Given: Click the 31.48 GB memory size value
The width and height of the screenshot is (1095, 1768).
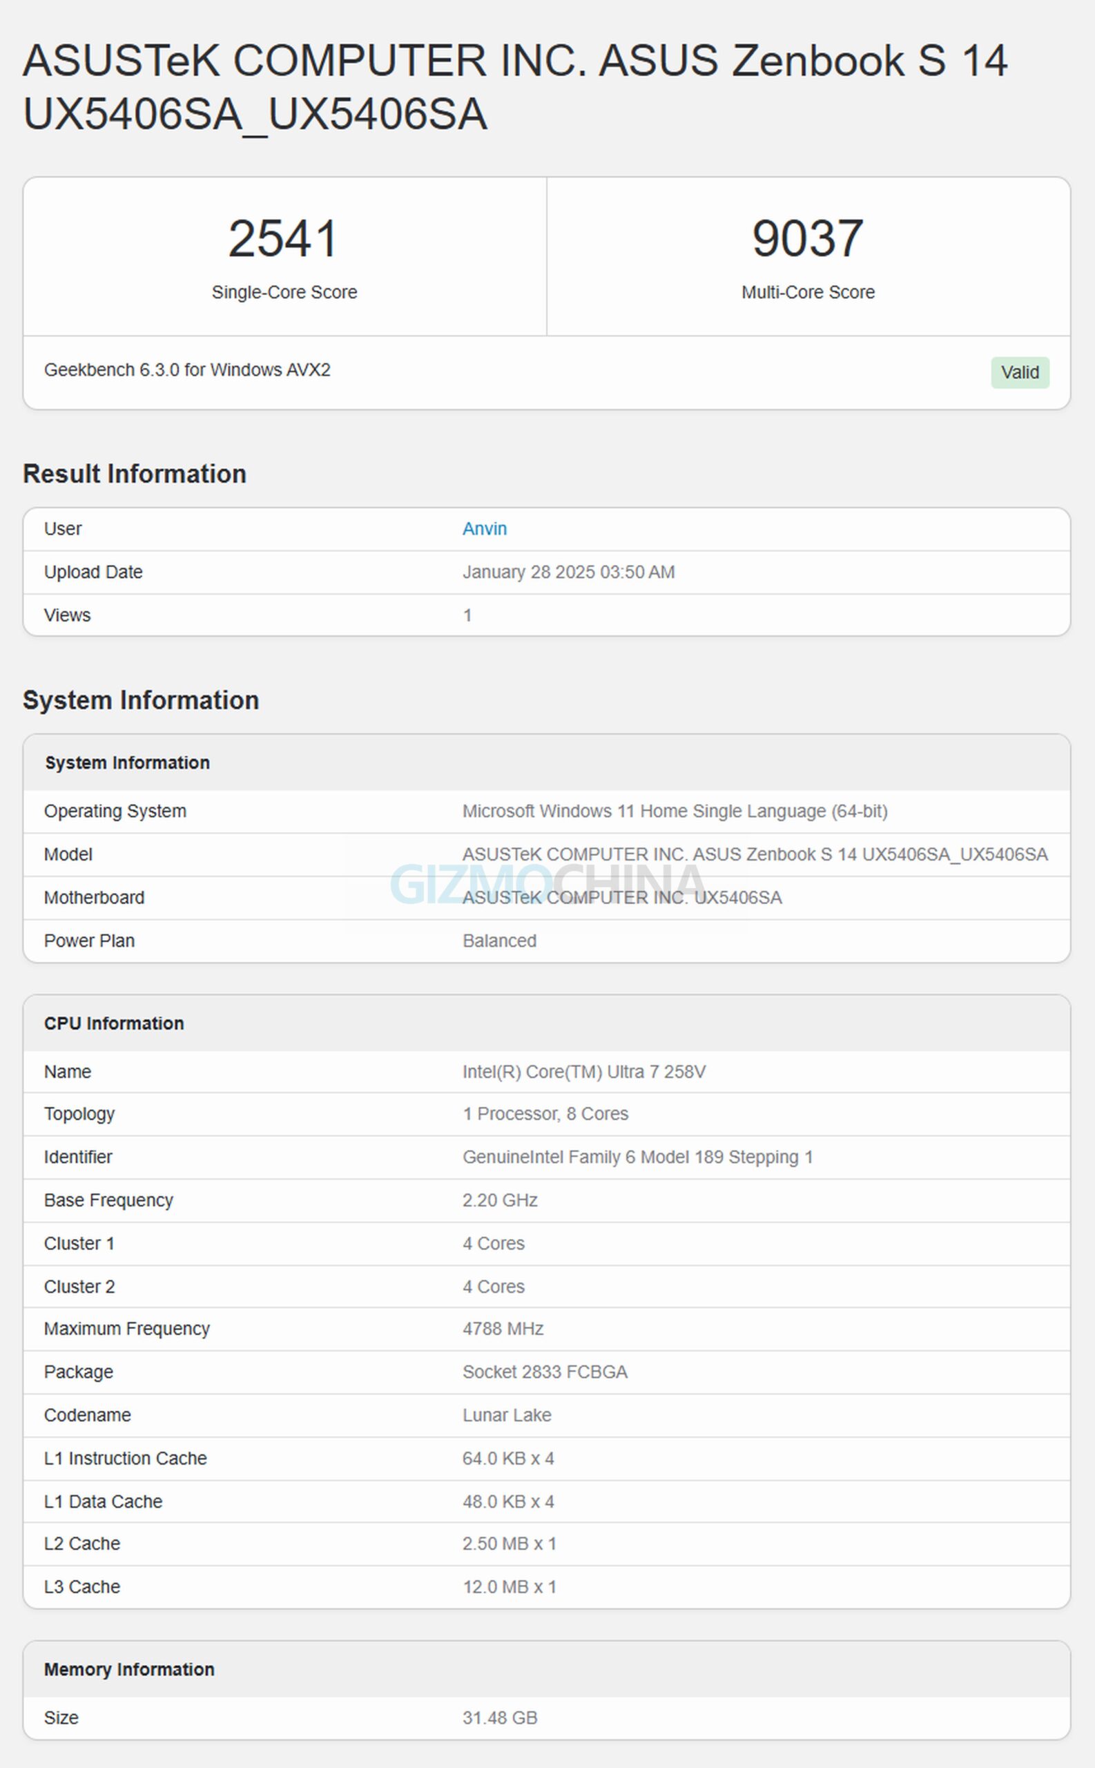Looking at the screenshot, I should click(x=500, y=1718).
